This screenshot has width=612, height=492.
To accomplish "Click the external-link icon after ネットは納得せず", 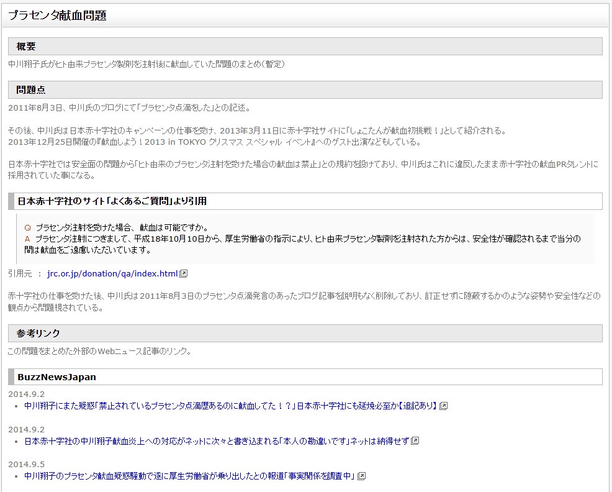I will (415, 441).
